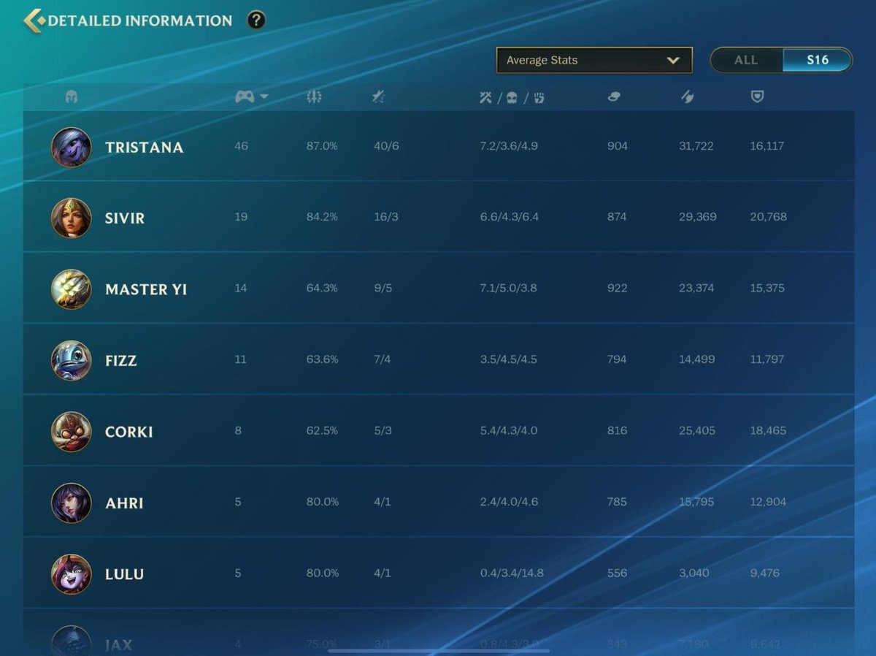Sort by KDA column header icons

tap(512, 96)
